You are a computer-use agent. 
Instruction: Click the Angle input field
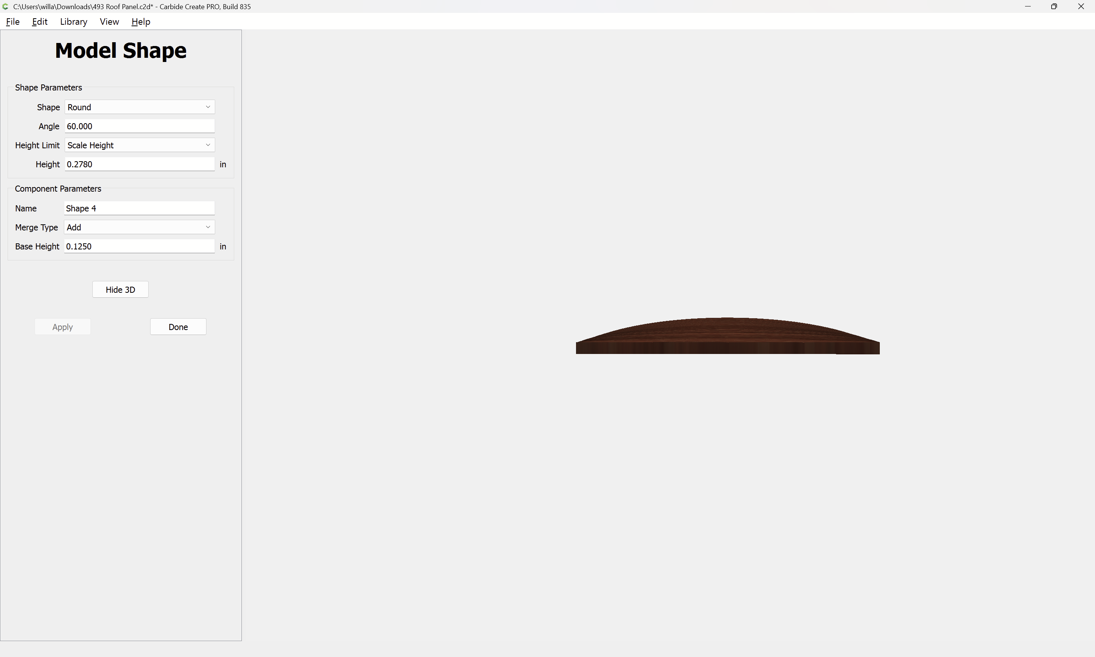coord(140,126)
